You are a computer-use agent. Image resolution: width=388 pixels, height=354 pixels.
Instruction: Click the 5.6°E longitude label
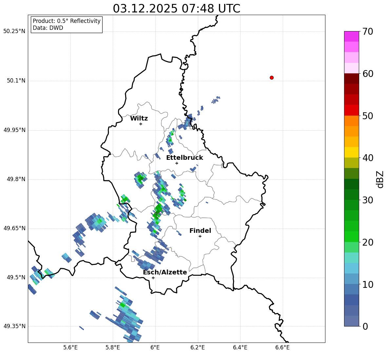pyautogui.click(x=70, y=347)
